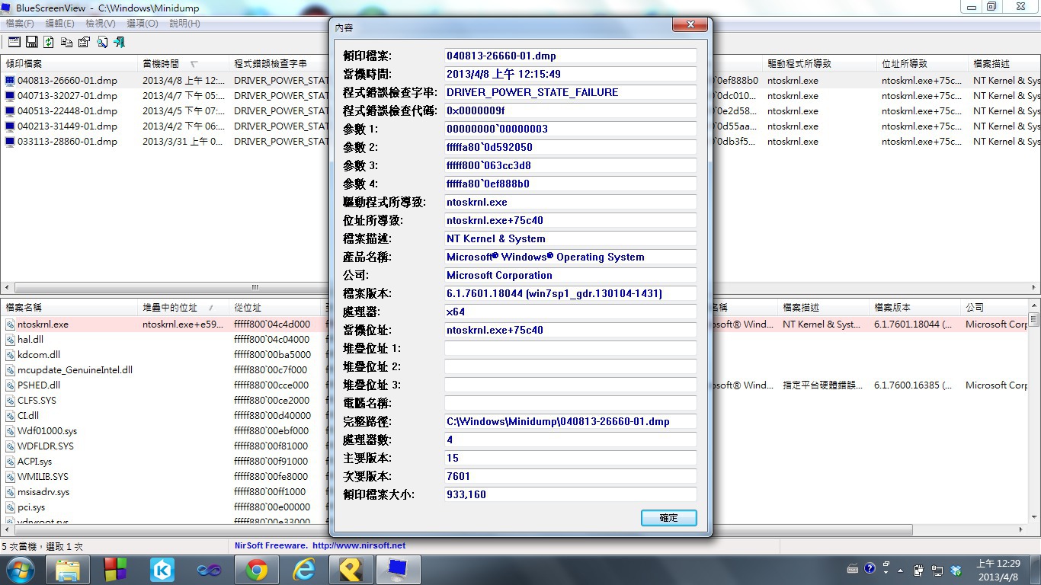The height and width of the screenshot is (585, 1041).
Task: Sort lower pane by 檔案版本 column
Action: [914, 308]
